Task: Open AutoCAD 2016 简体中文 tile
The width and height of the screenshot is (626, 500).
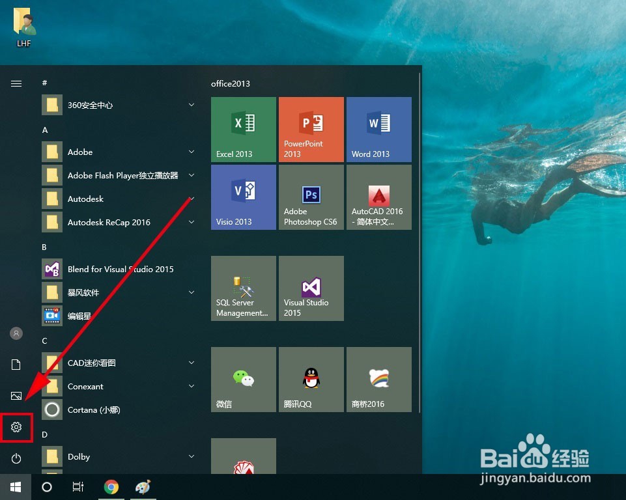Action: (x=378, y=197)
